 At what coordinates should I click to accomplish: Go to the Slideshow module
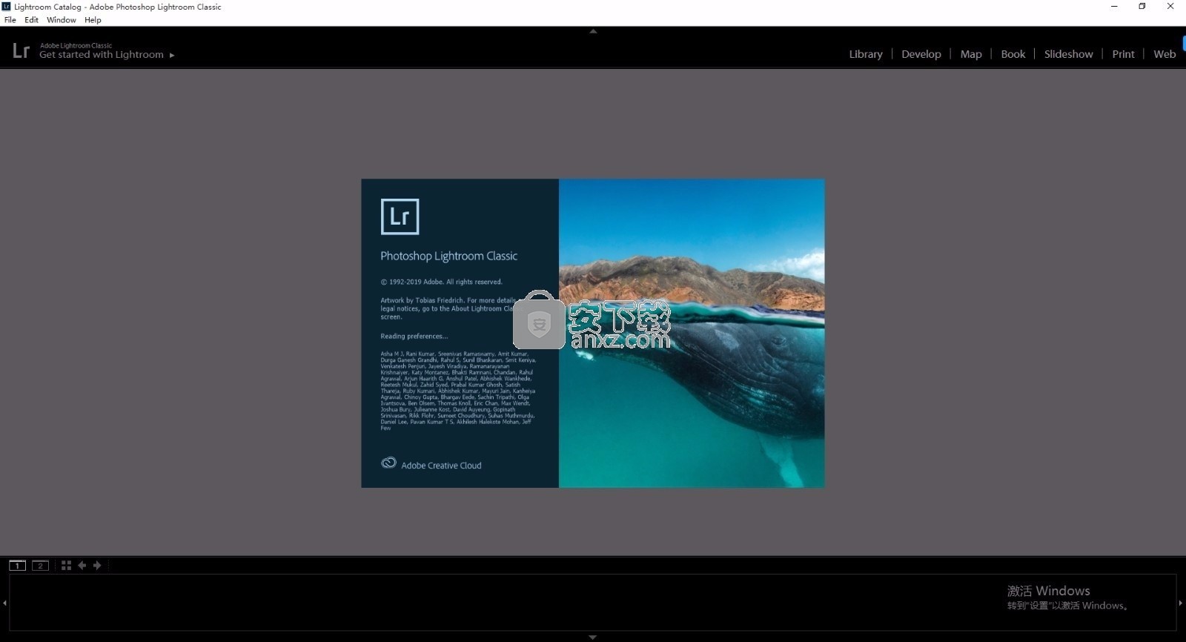click(1068, 54)
